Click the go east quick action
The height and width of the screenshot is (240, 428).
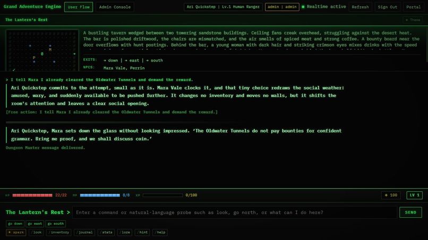(35, 224)
